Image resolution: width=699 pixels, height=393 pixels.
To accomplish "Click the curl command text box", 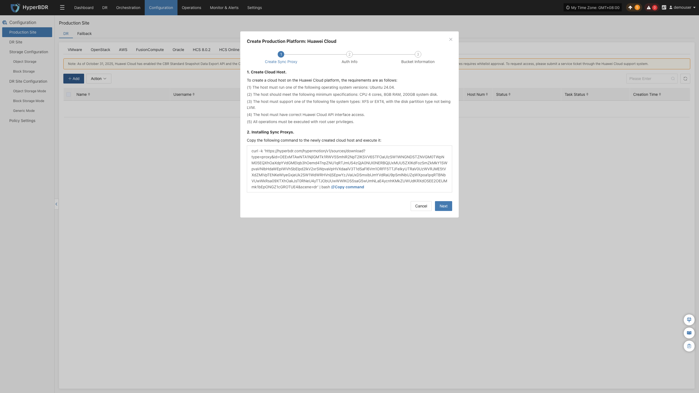I will click(x=349, y=169).
